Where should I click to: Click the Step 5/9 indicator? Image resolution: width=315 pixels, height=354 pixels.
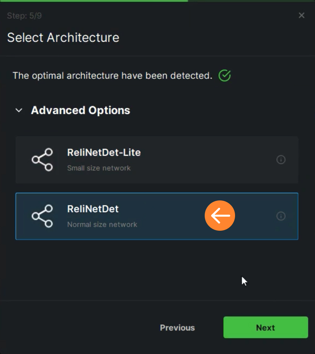click(x=24, y=15)
